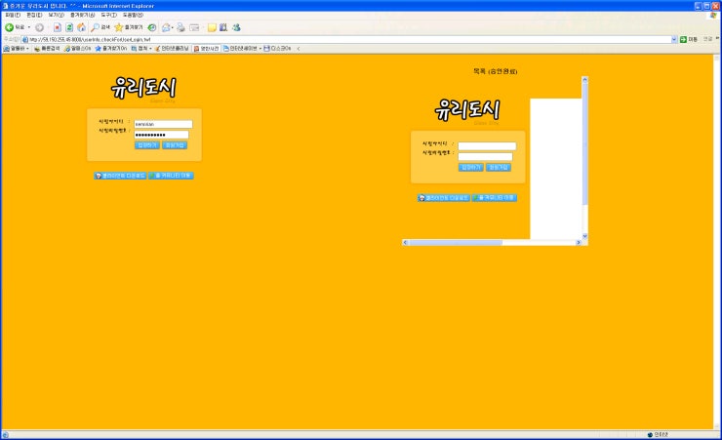The image size is (722, 440).
Task: Click the empty user ID field in right frame
Action: (487, 146)
